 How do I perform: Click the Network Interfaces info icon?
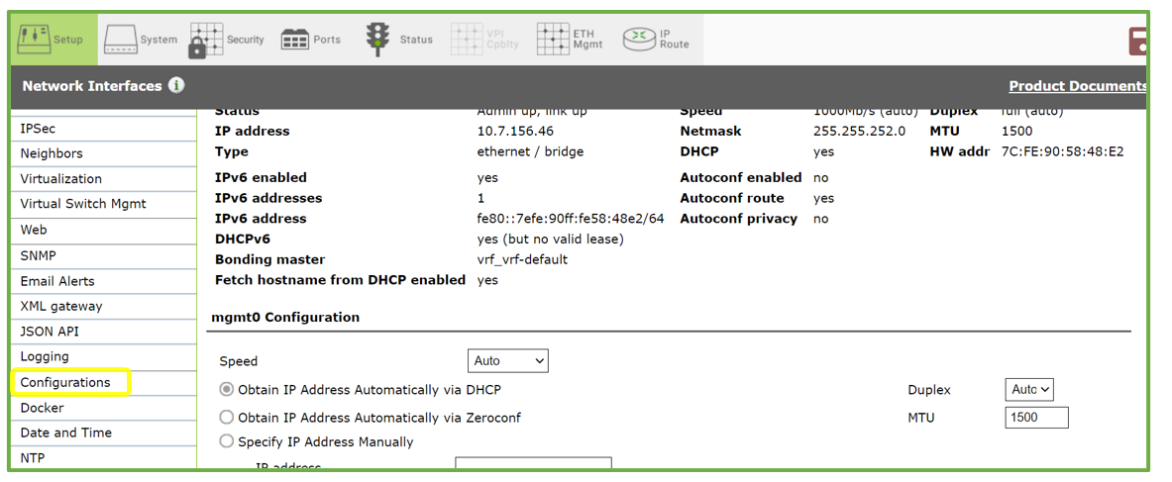[x=176, y=85]
